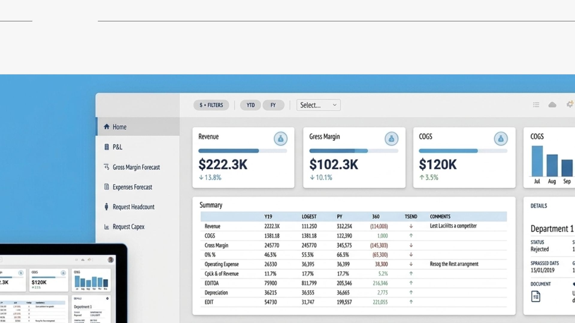575x323 pixels.
Task: Click the cloud icon in top toolbar
Action: (x=552, y=105)
